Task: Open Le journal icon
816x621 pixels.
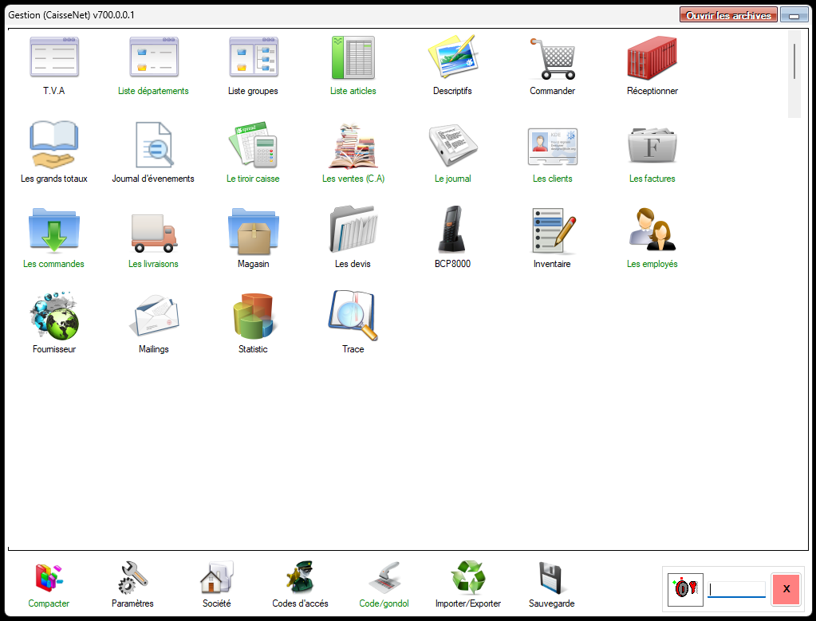Action: click(453, 145)
